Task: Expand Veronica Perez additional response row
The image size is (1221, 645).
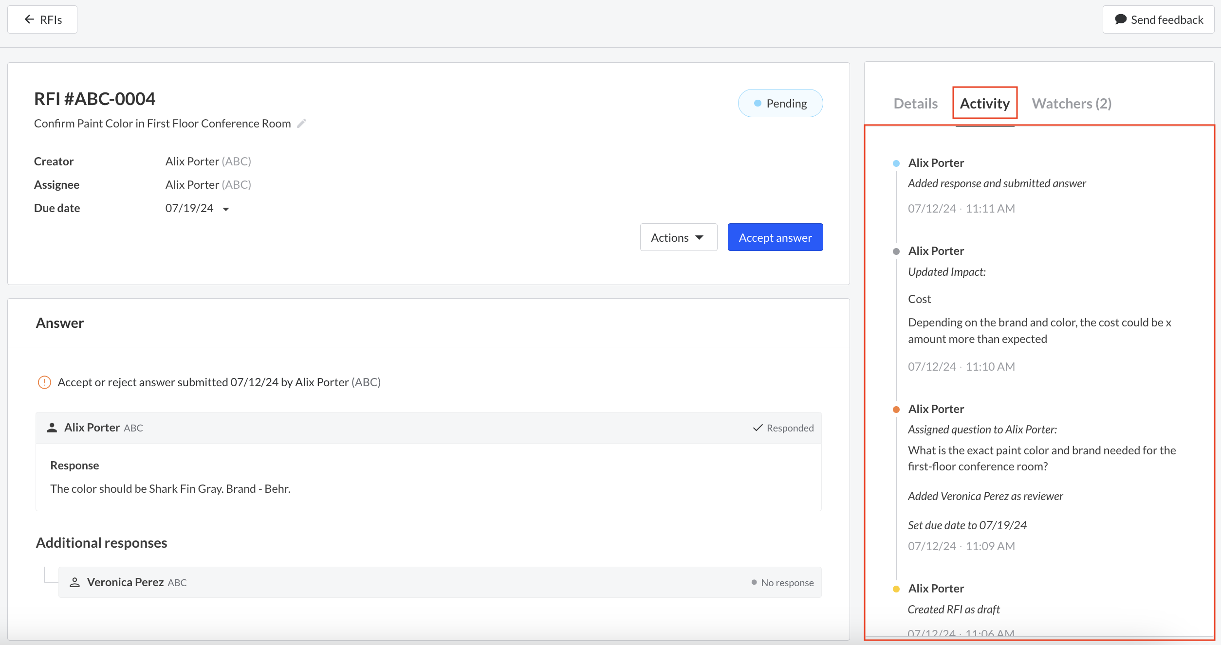Action: coord(439,582)
